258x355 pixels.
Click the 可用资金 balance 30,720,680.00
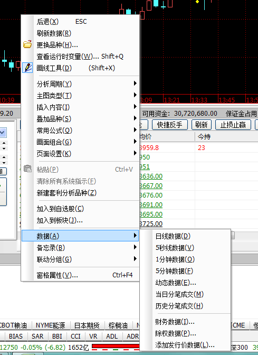196,114
